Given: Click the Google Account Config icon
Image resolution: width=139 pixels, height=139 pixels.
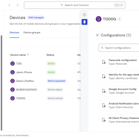Looking at the screenshot, I should [104, 91].
